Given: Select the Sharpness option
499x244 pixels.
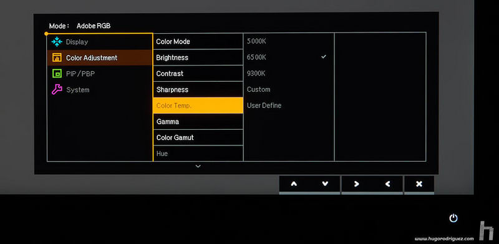Looking at the screenshot, I should point(198,89).
